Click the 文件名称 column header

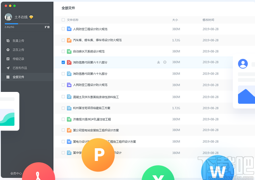coord(73,20)
